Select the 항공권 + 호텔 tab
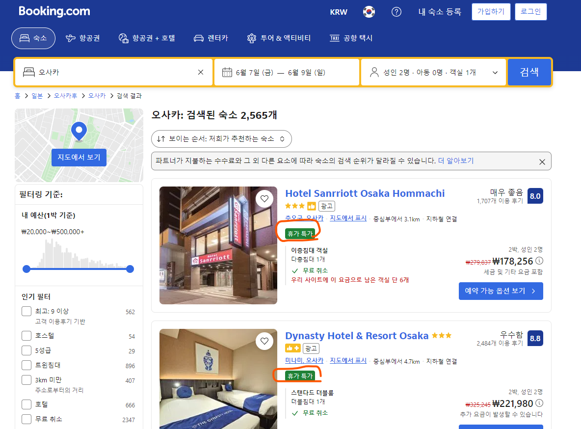This screenshot has width=581, height=429. (147, 38)
